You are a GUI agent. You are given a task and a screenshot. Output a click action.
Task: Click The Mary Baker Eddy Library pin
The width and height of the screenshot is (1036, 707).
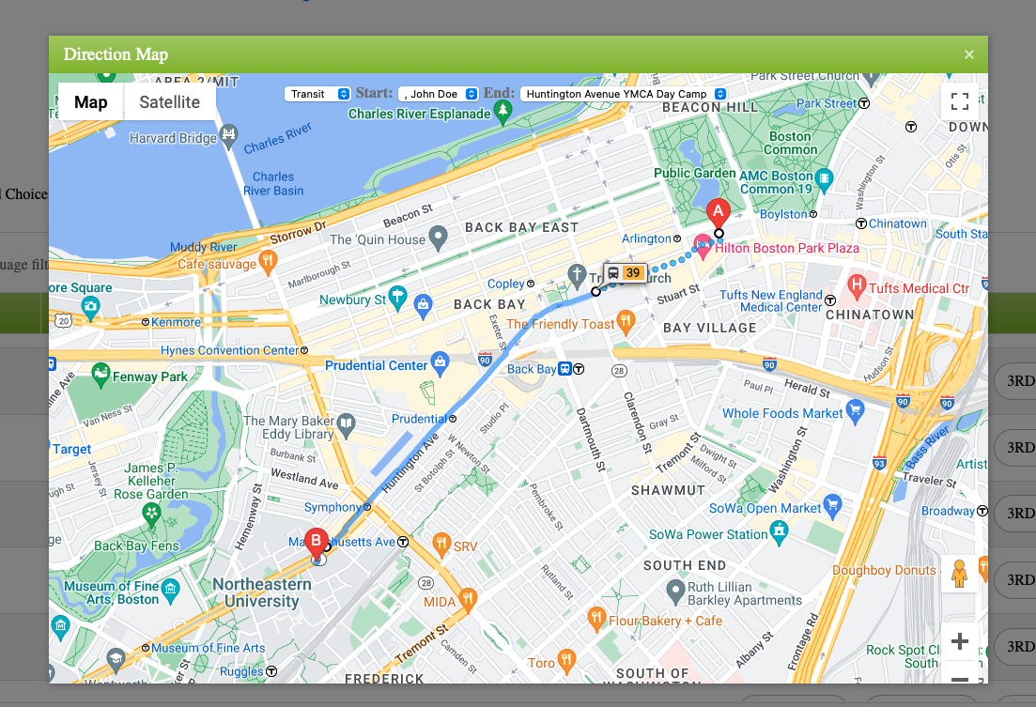click(346, 425)
